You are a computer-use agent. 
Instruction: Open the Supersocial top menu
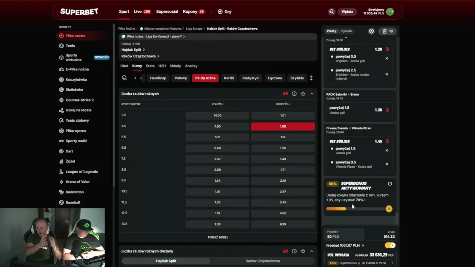point(167,11)
